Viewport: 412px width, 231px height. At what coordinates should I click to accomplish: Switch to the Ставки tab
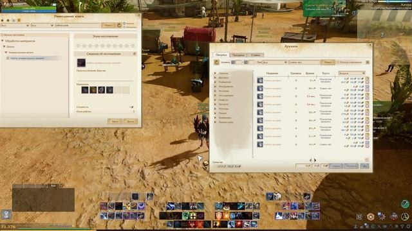pos(256,55)
